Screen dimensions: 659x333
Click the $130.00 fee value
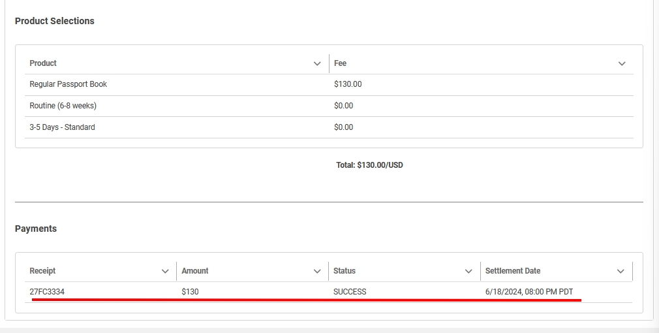[348, 84]
